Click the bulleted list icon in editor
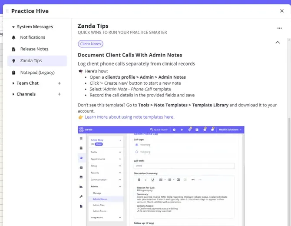 pos(169,179)
